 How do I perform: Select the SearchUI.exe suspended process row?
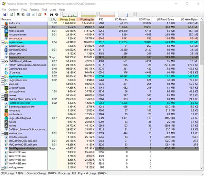click(x=100, y=57)
